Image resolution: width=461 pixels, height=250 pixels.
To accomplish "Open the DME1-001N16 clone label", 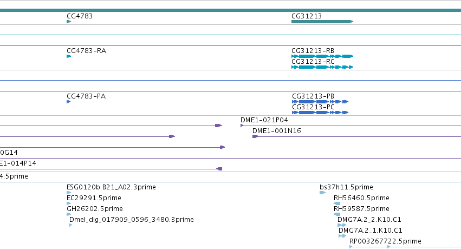I will (x=277, y=131).
